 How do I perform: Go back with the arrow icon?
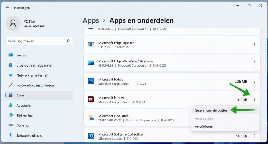coord(7,8)
